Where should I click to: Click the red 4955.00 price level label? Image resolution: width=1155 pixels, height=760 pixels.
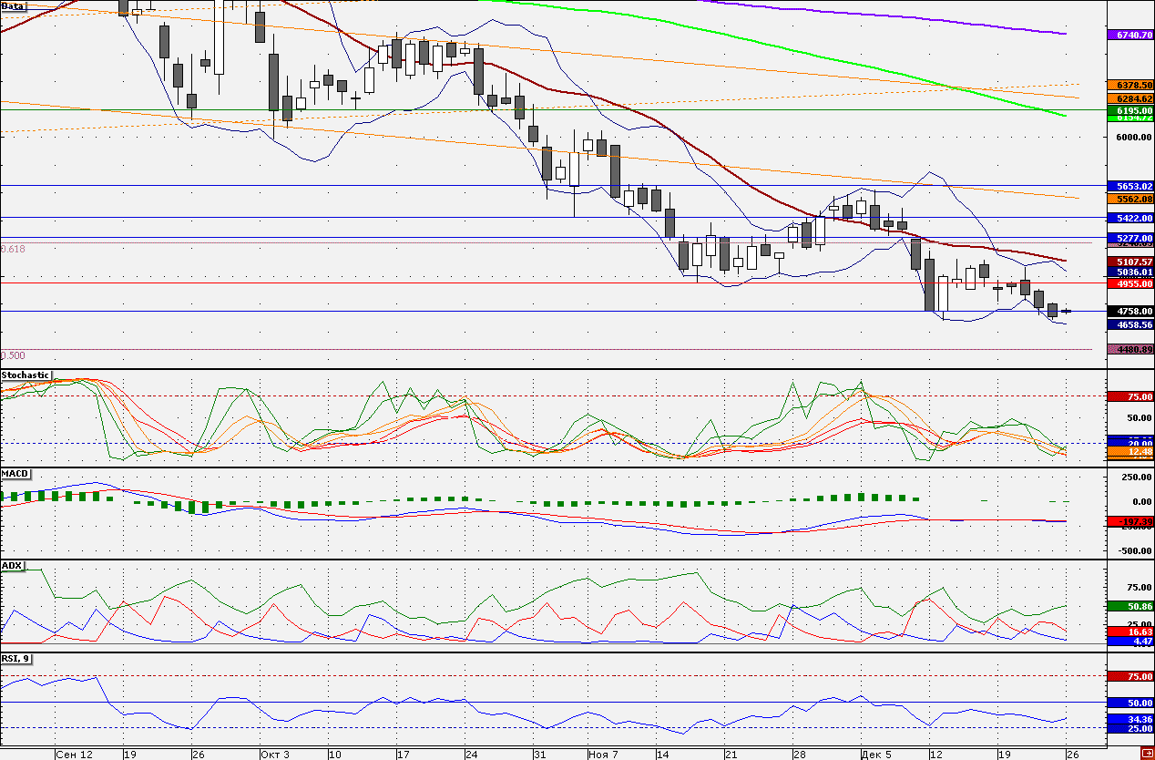click(x=1129, y=283)
